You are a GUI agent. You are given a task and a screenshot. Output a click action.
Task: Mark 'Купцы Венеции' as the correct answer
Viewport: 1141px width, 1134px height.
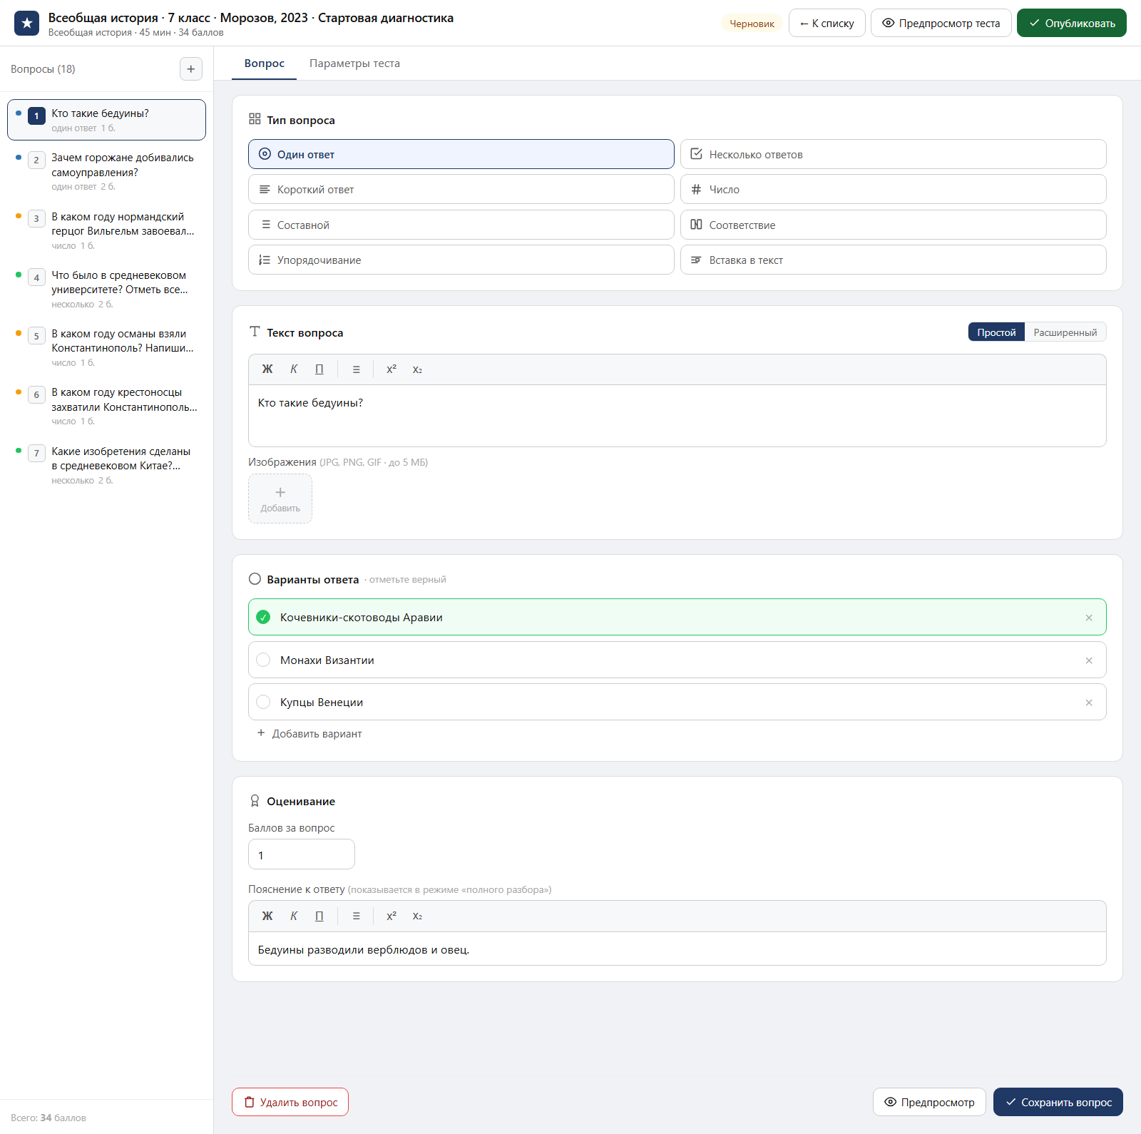(263, 703)
